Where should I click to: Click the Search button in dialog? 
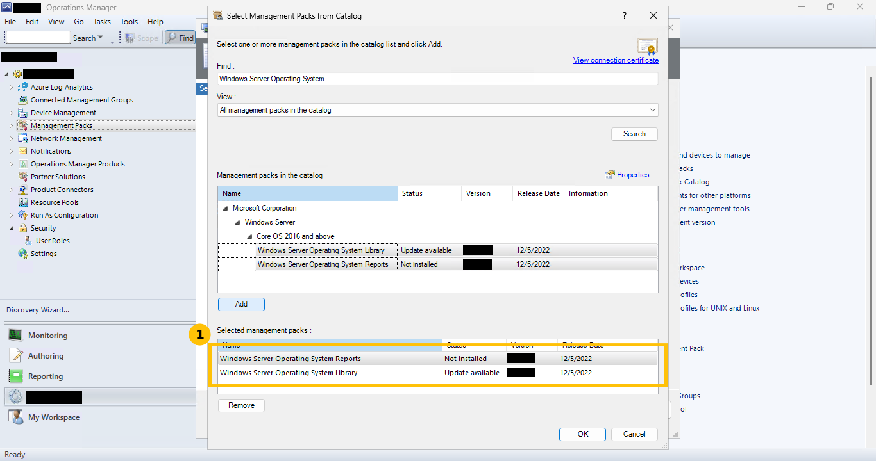tap(634, 134)
